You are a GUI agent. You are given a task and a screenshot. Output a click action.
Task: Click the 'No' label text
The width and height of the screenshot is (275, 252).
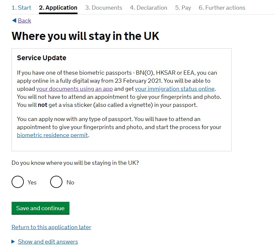point(70,182)
